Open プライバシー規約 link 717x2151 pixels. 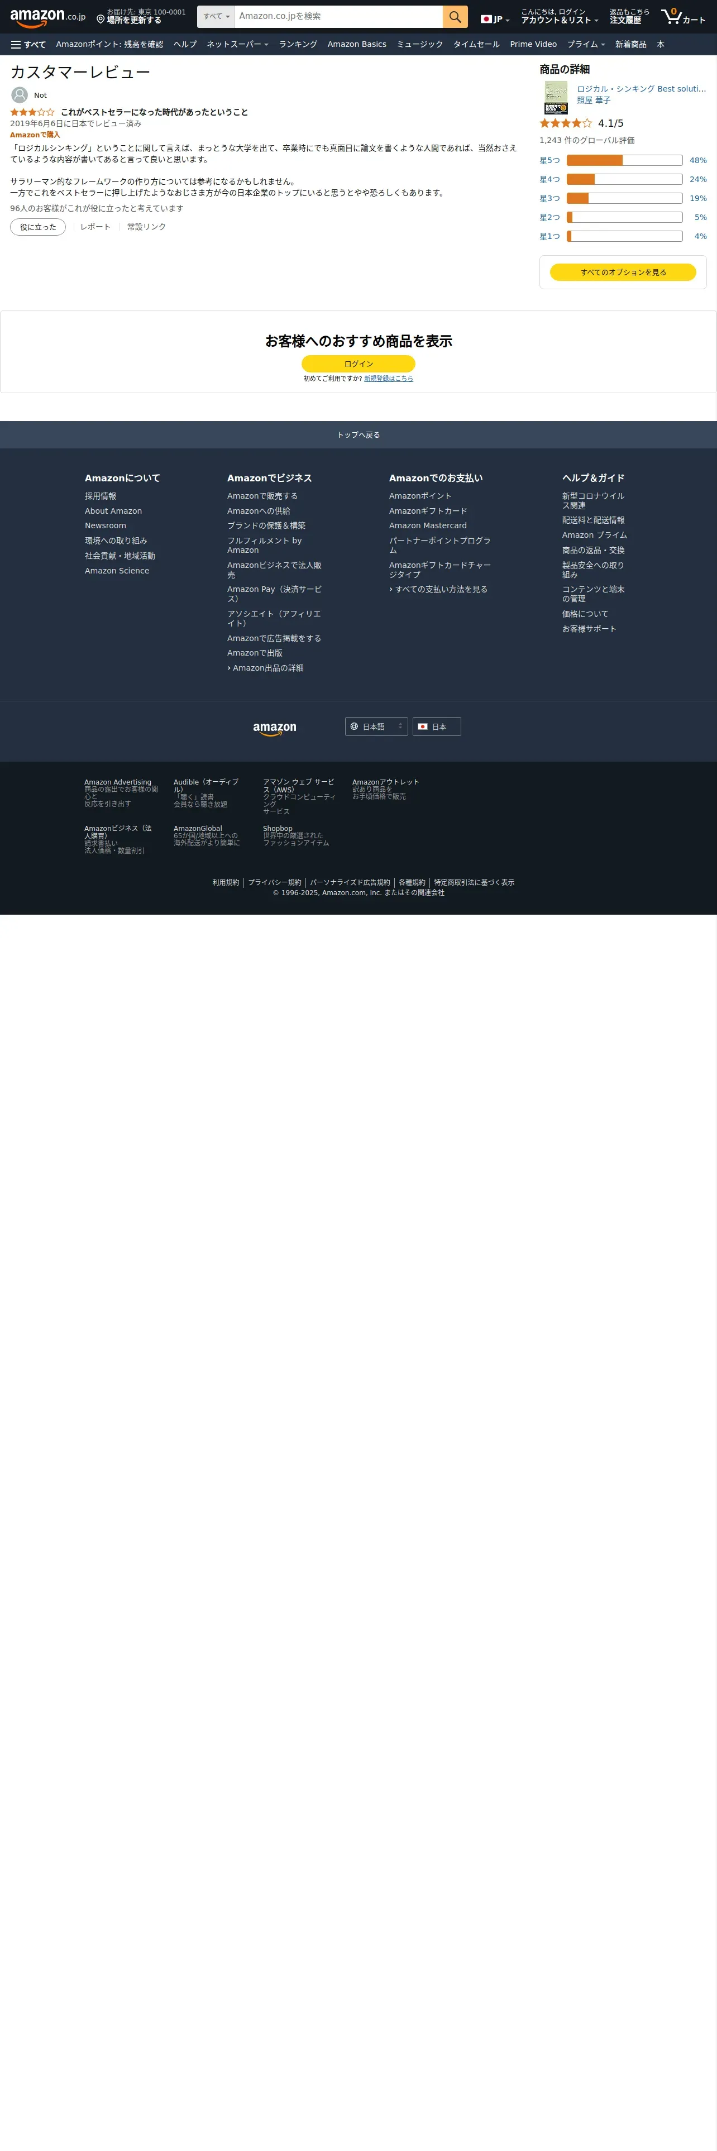(x=275, y=883)
